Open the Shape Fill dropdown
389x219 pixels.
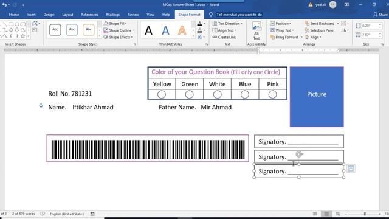[x=115, y=23]
